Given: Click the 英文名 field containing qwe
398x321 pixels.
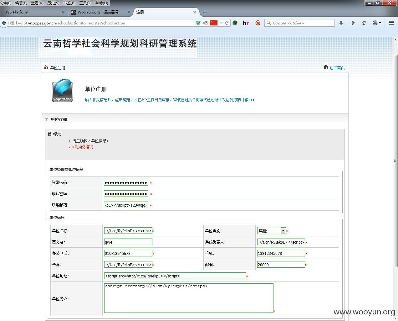Looking at the screenshot, I should 128,242.
